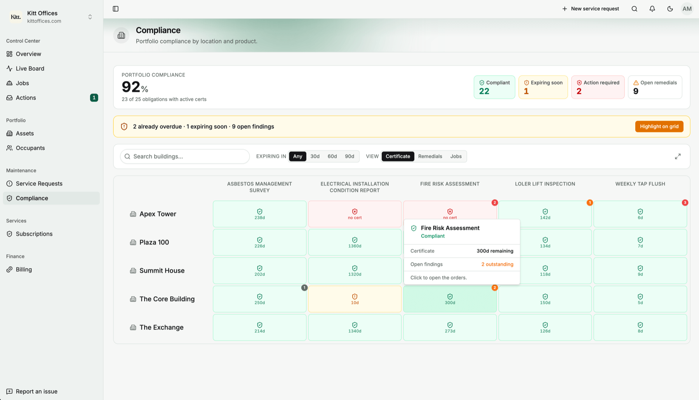699x400 pixels.
Task: Open The Core Building 10d expiring cell
Action: [355, 299]
